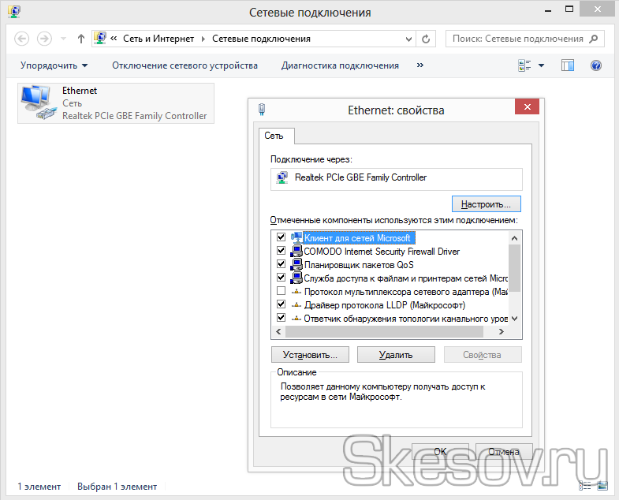Image resolution: width=619 pixels, height=500 pixels.
Task: Show more toolbar commands chevron
Action: point(420,65)
